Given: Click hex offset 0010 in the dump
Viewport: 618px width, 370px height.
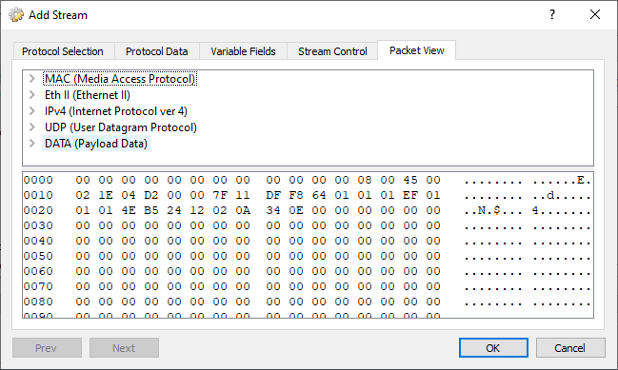Looking at the screenshot, I should click(x=38, y=195).
